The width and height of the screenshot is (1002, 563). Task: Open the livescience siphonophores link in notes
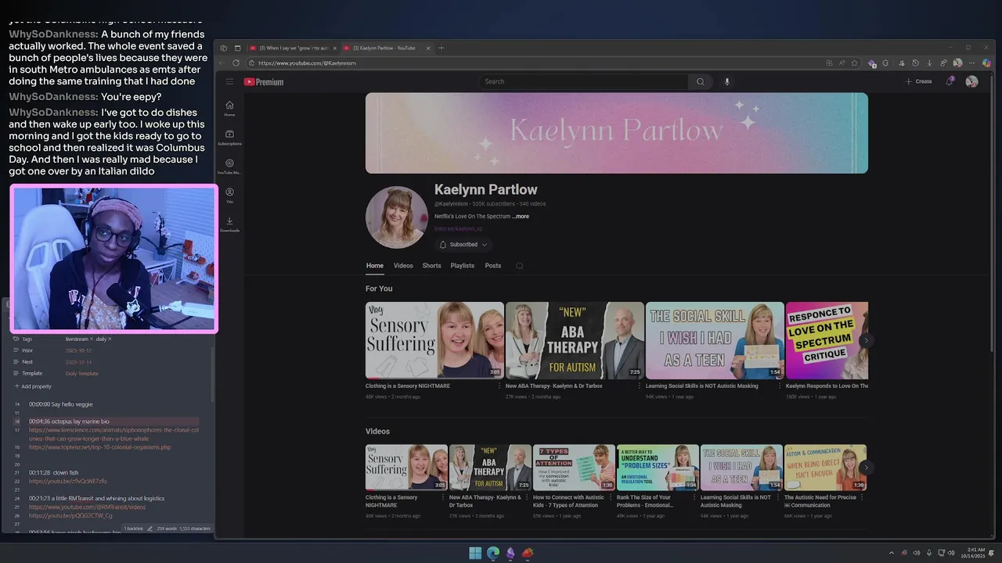pos(114,434)
